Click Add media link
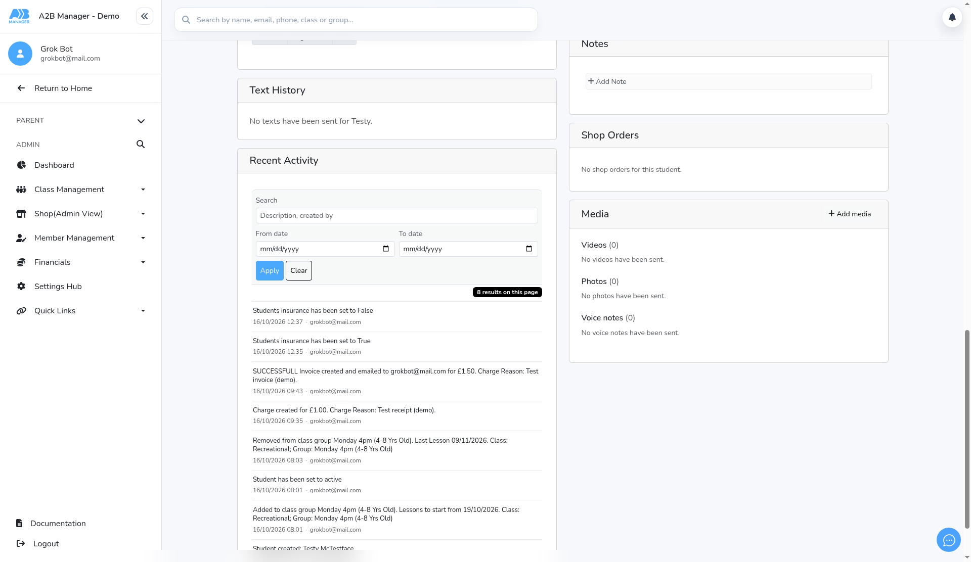This screenshot has width=971, height=562. pos(850,214)
